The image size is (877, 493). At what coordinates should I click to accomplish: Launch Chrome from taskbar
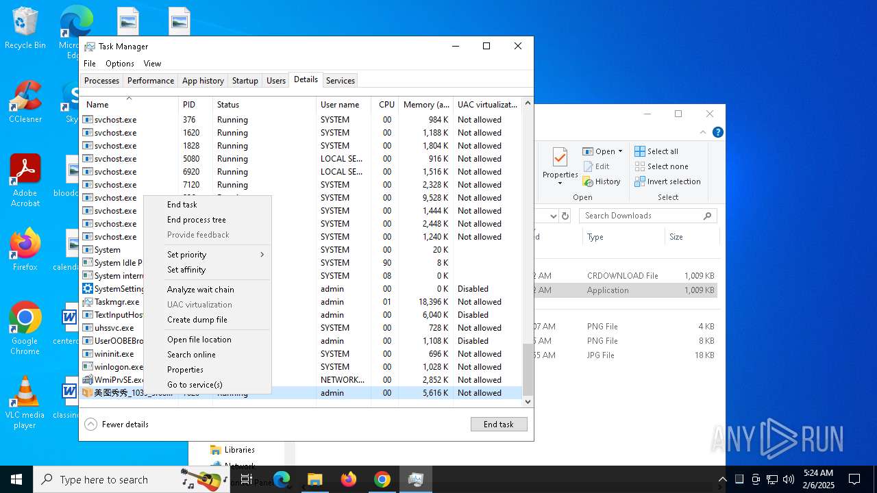click(x=382, y=479)
